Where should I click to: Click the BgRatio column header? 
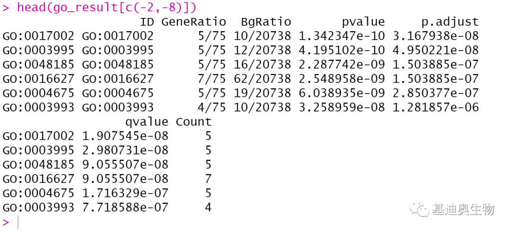point(265,22)
